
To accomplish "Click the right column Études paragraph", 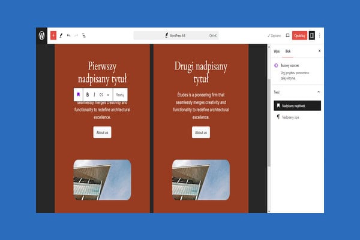I will (x=201, y=106).
